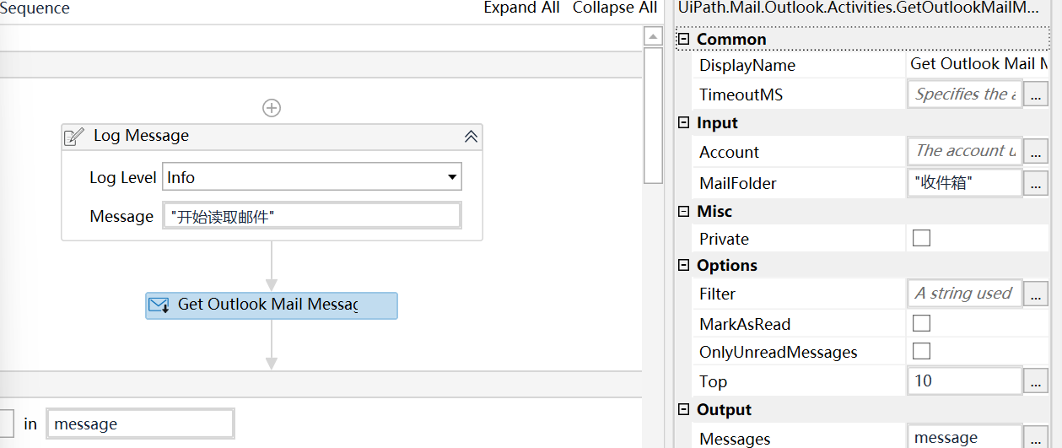Collapse the Input property section
Image resolution: width=1062 pixels, height=448 pixels.
click(684, 123)
